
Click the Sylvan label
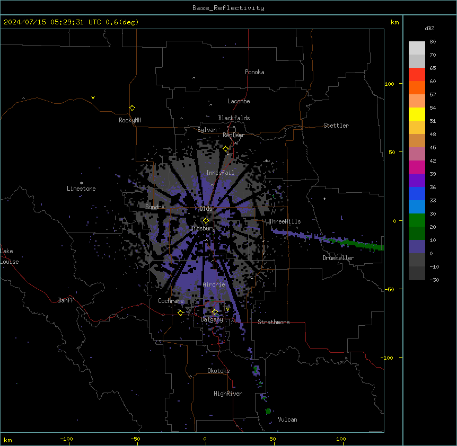(207, 130)
